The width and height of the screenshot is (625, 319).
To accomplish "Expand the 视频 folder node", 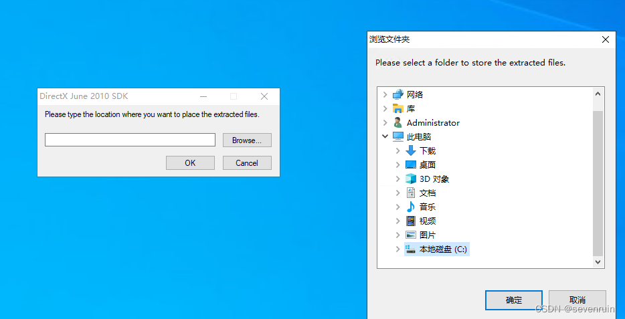I will [397, 221].
